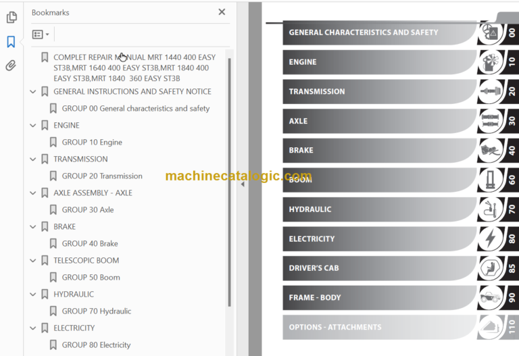Select the ENGINE bookmark label

coord(66,126)
